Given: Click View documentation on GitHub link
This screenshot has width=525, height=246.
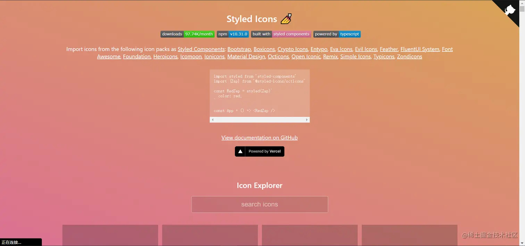Looking at the screenshot, I should [259, 138].
